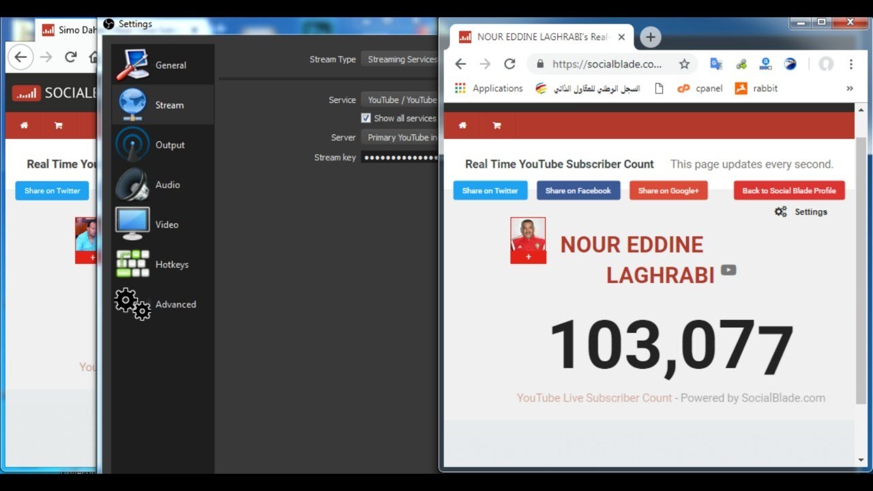Image resolution: width=873 pixels, height=491 pixels.
Task: Reload the Nour Eddine Laghrabi page
Action: coord(509,64)
